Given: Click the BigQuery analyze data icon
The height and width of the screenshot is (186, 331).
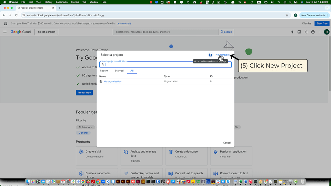Looking at the screenshot, I should (x=126, y=152).
